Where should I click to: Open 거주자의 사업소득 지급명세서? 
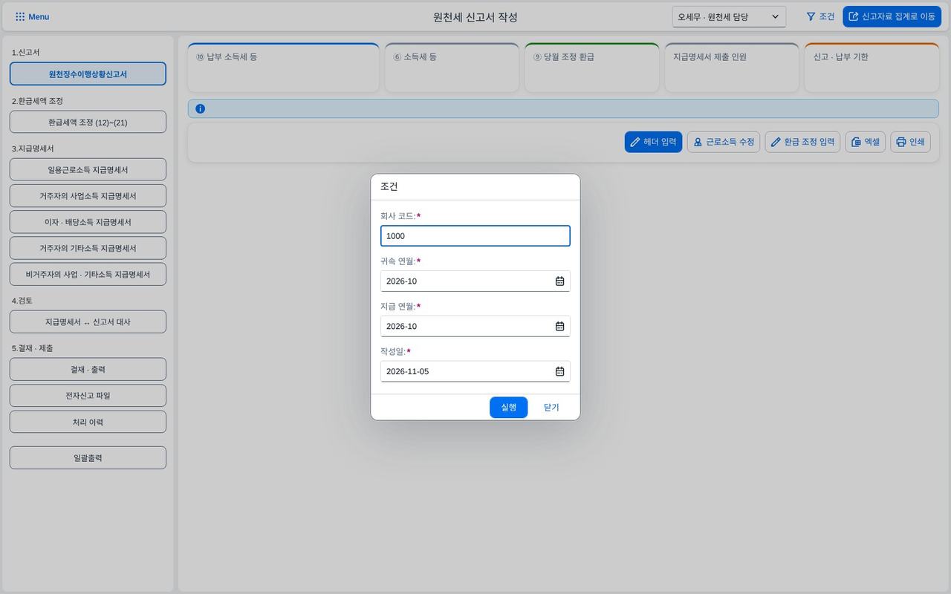coord(88,196)
